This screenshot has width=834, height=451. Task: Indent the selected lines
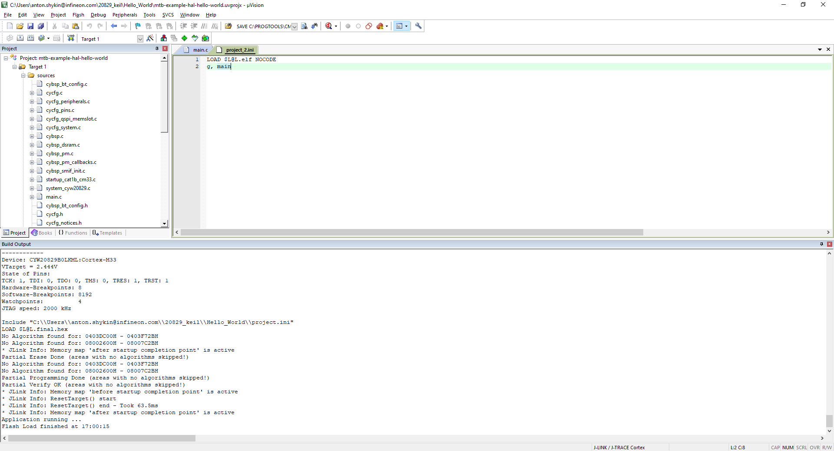[x=183, y=26]
